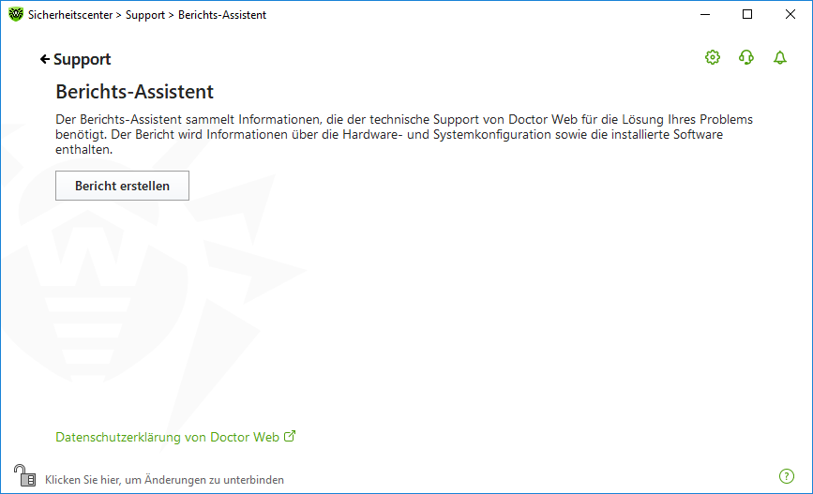This screenshot has width=813, height=494.
Task: Open Datenschutzerklärung von Doctor Web link
Action: pos(168,437)
